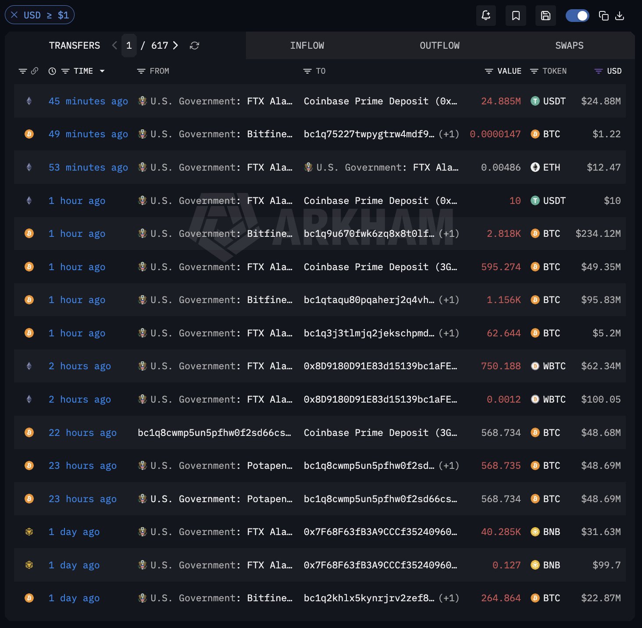Open Coinbase Prime Deposit in $49.35M row
The width and height of the screenshot is (642, 628).
coord(381,267)
